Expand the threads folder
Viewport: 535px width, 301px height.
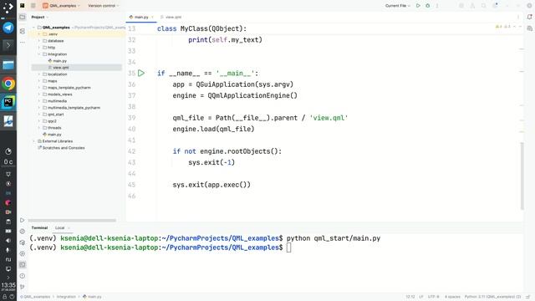pyautogui.click(x=39, y=128)
